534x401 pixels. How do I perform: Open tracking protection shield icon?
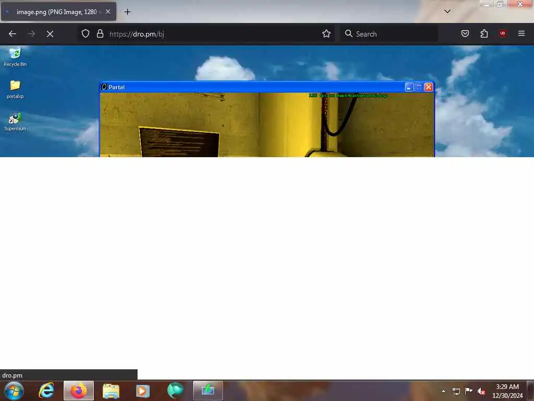86,33
